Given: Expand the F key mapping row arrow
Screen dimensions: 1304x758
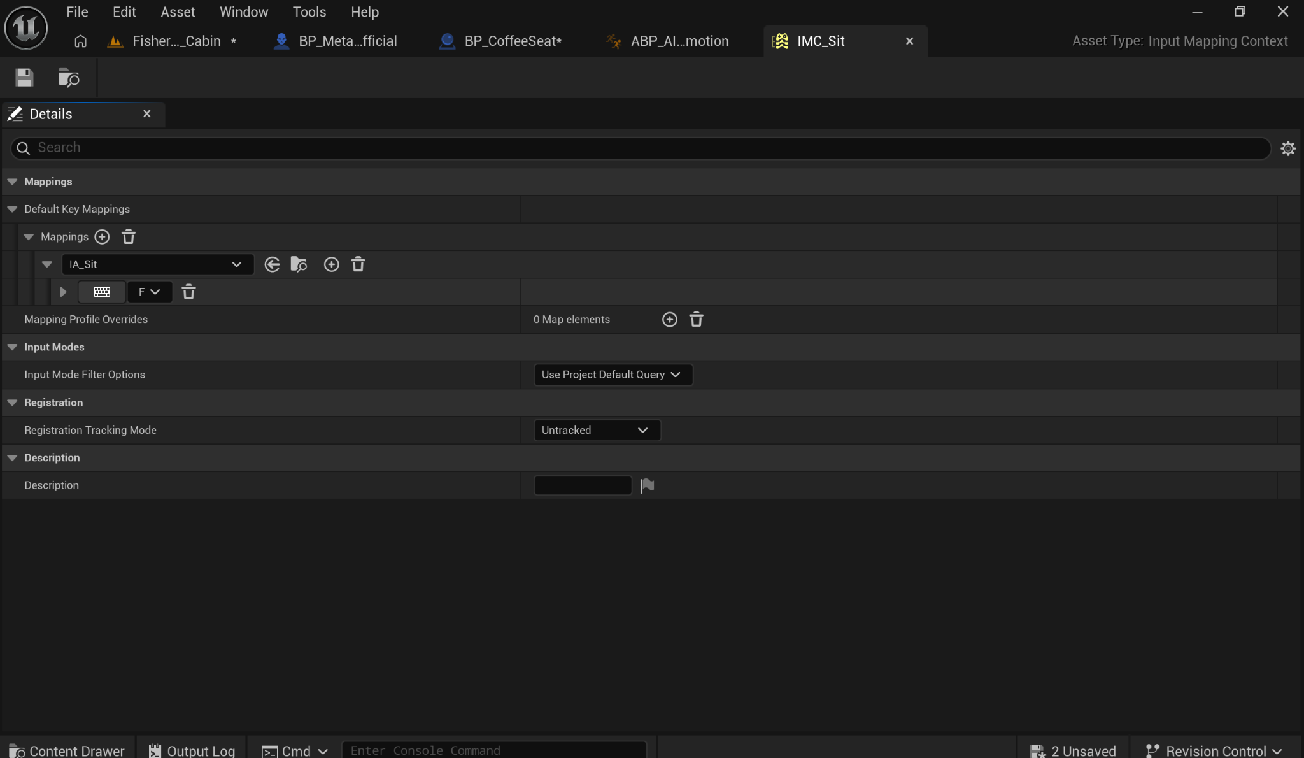Looking at the screenshot, I should coord(63,292).
